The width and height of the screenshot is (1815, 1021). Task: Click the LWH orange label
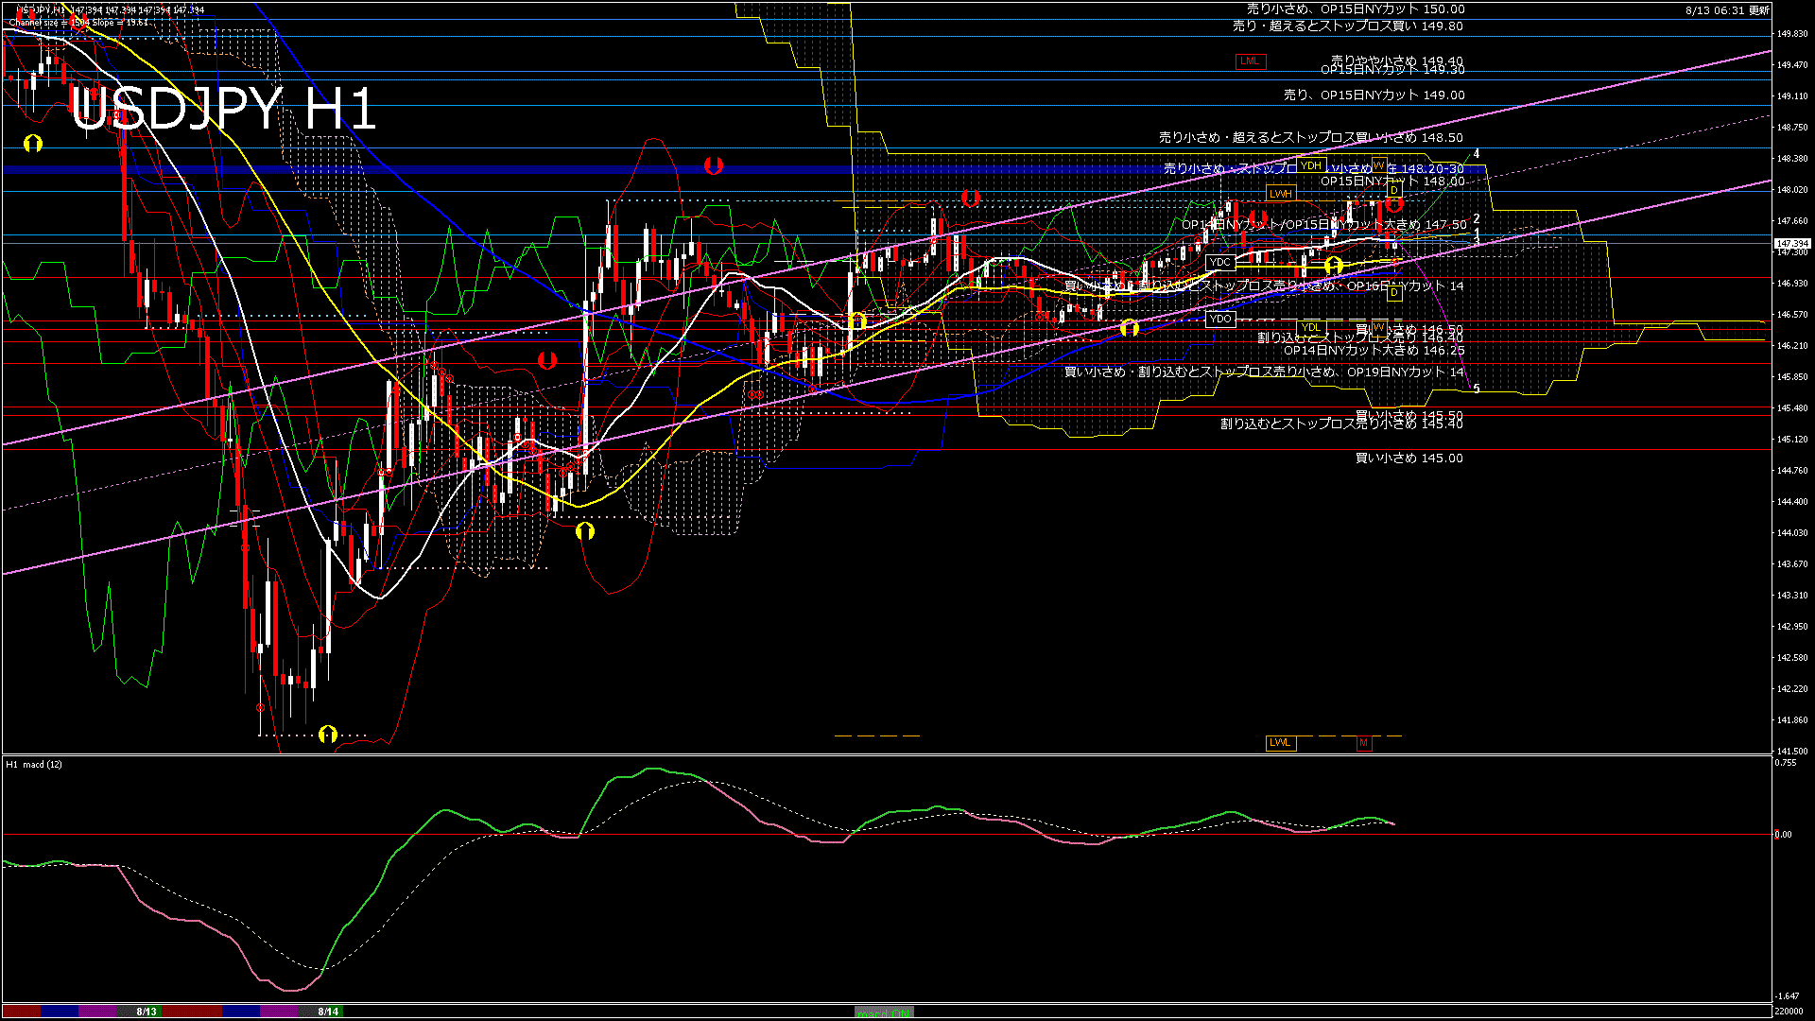pyautogui.click(x=1280, y=194)
